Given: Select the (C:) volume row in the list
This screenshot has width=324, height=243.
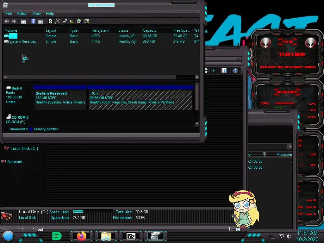Looking at the screenshot, I should (x=101, y=36).
